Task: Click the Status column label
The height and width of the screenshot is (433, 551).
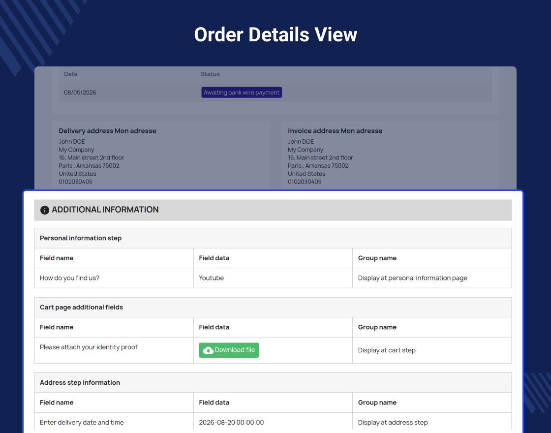Action: click(x=210, y=74)
